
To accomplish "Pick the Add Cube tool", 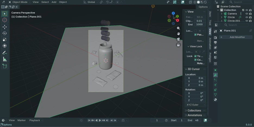I will point(5,66).
